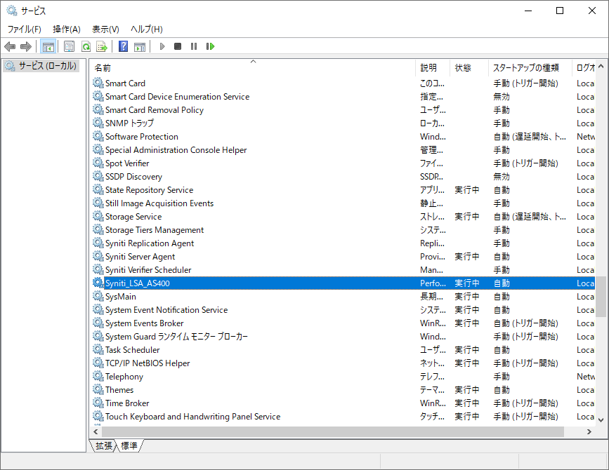Toggle the show/hide action pane toolbar icon
Image resolution: width=609 pixels, height=470 pixels.
coord(140,47)
